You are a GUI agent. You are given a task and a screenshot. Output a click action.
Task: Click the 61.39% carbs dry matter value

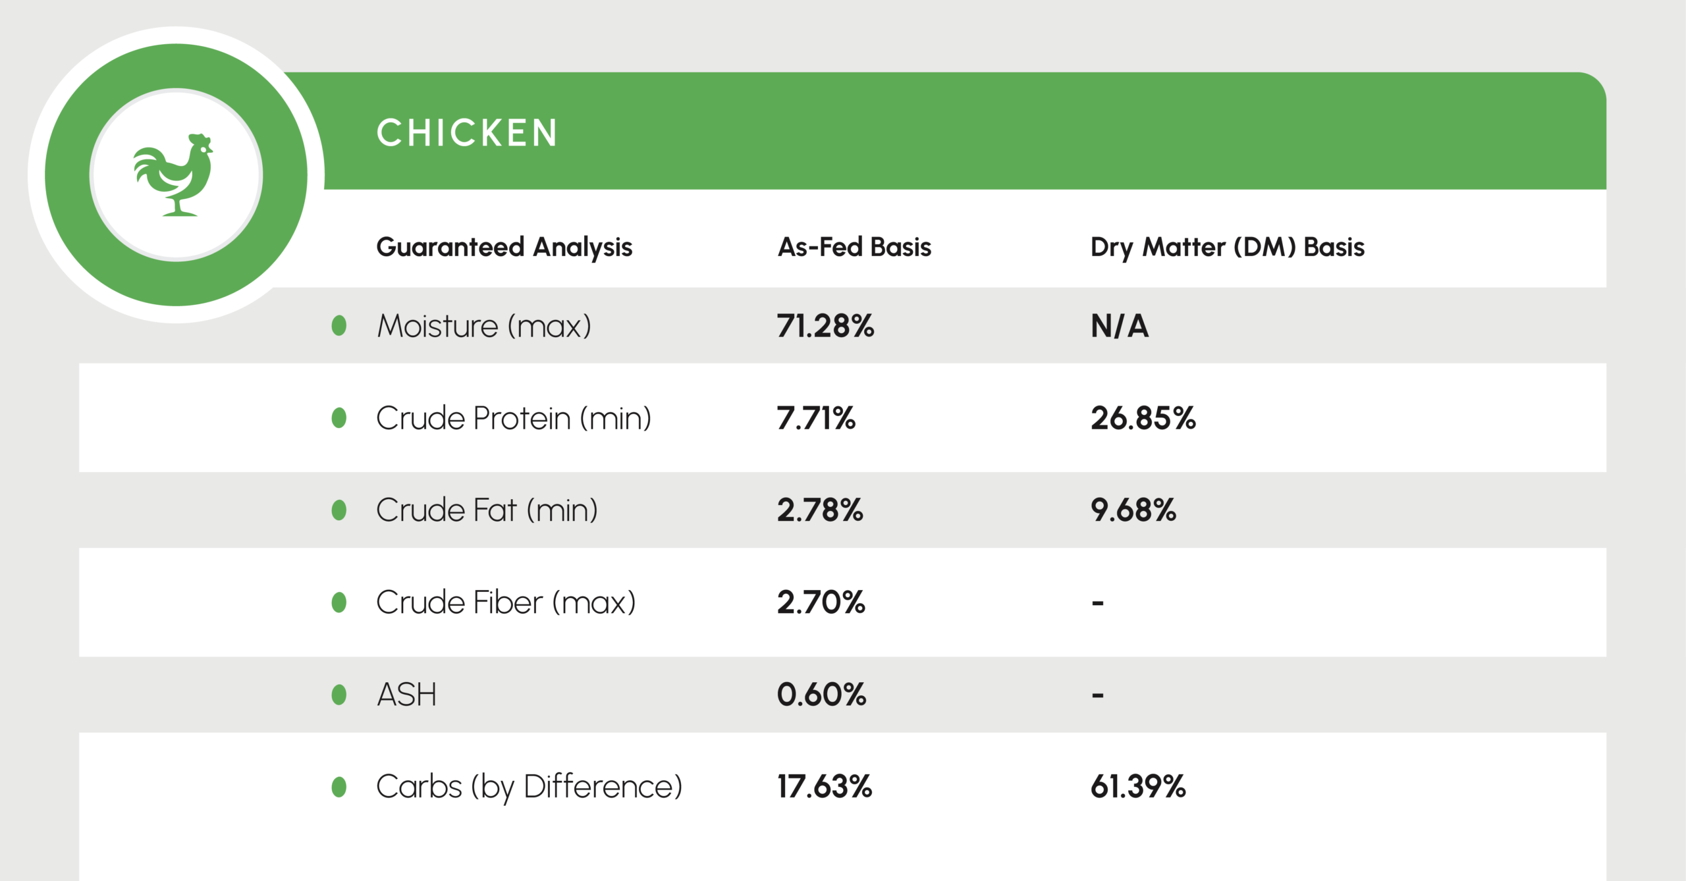pos(1138,787)
